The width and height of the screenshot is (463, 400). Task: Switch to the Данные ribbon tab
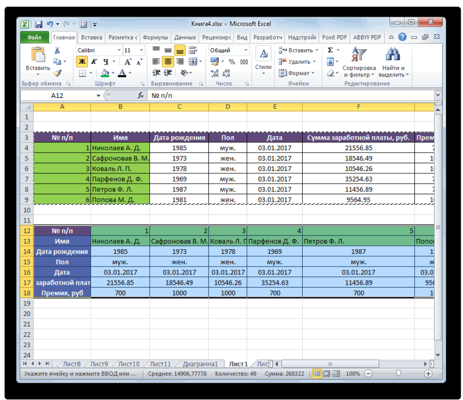(185, 37)
